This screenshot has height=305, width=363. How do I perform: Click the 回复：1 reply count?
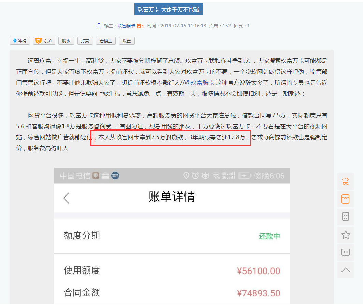[242, 26]
